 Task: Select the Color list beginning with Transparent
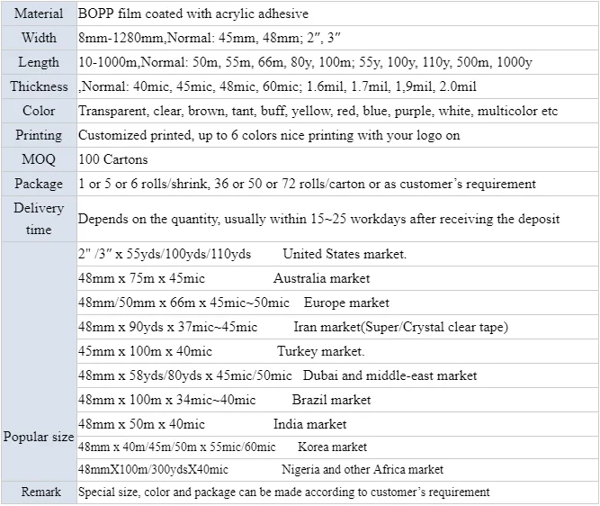point(318,112)
